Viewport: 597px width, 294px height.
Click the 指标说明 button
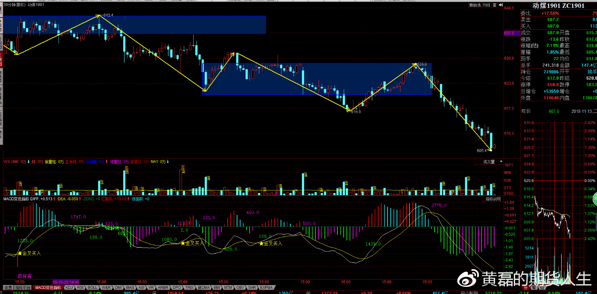click(x=494, y=199)
